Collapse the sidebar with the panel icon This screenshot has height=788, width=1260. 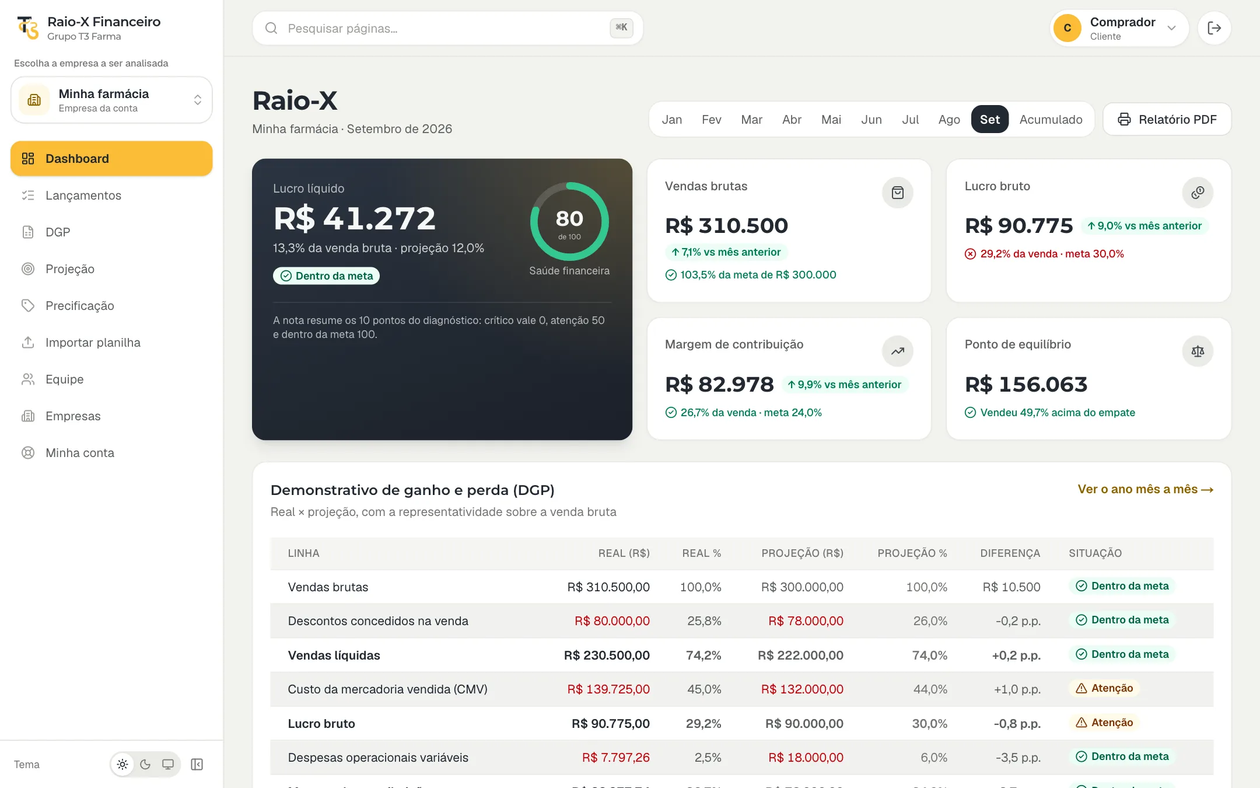click(x=197, y=765)
